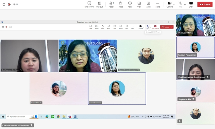Select Pornluck Intamra video thumbnail

pyautogui.click(x=196, y=25)
